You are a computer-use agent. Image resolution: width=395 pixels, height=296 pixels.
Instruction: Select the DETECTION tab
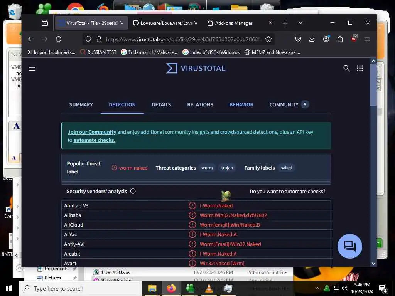[122, 105]
